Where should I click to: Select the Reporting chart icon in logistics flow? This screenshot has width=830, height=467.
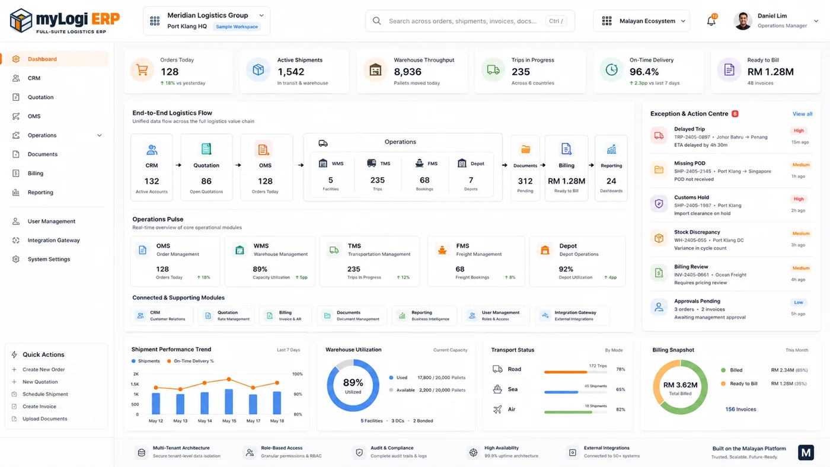(x=611, y=149)
